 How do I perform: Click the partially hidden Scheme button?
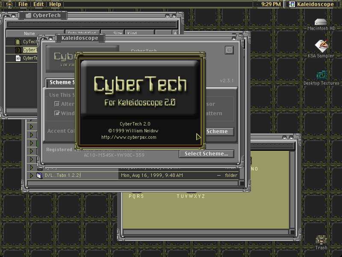coord(219,131)
